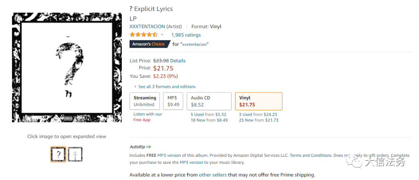Open 5 Used from $5.32 offers
This screenshot has width=419, height=180.
click(x=209, y=115)
